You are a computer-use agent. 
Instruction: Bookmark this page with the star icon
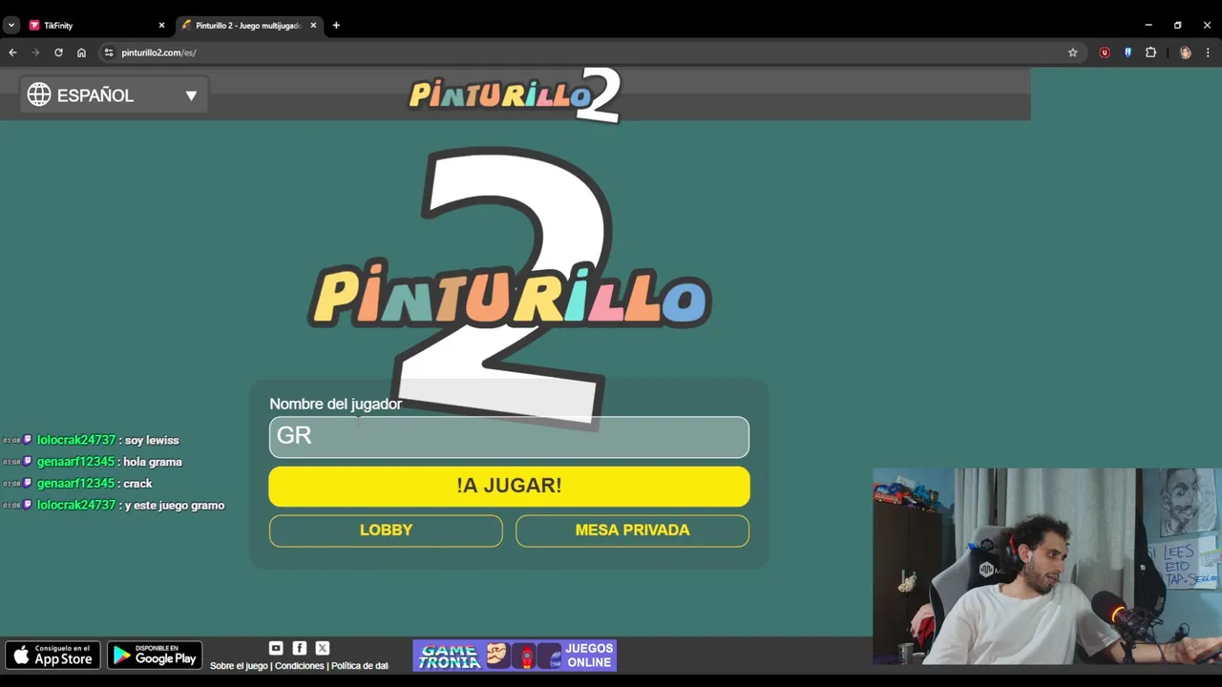[1073, 52]
